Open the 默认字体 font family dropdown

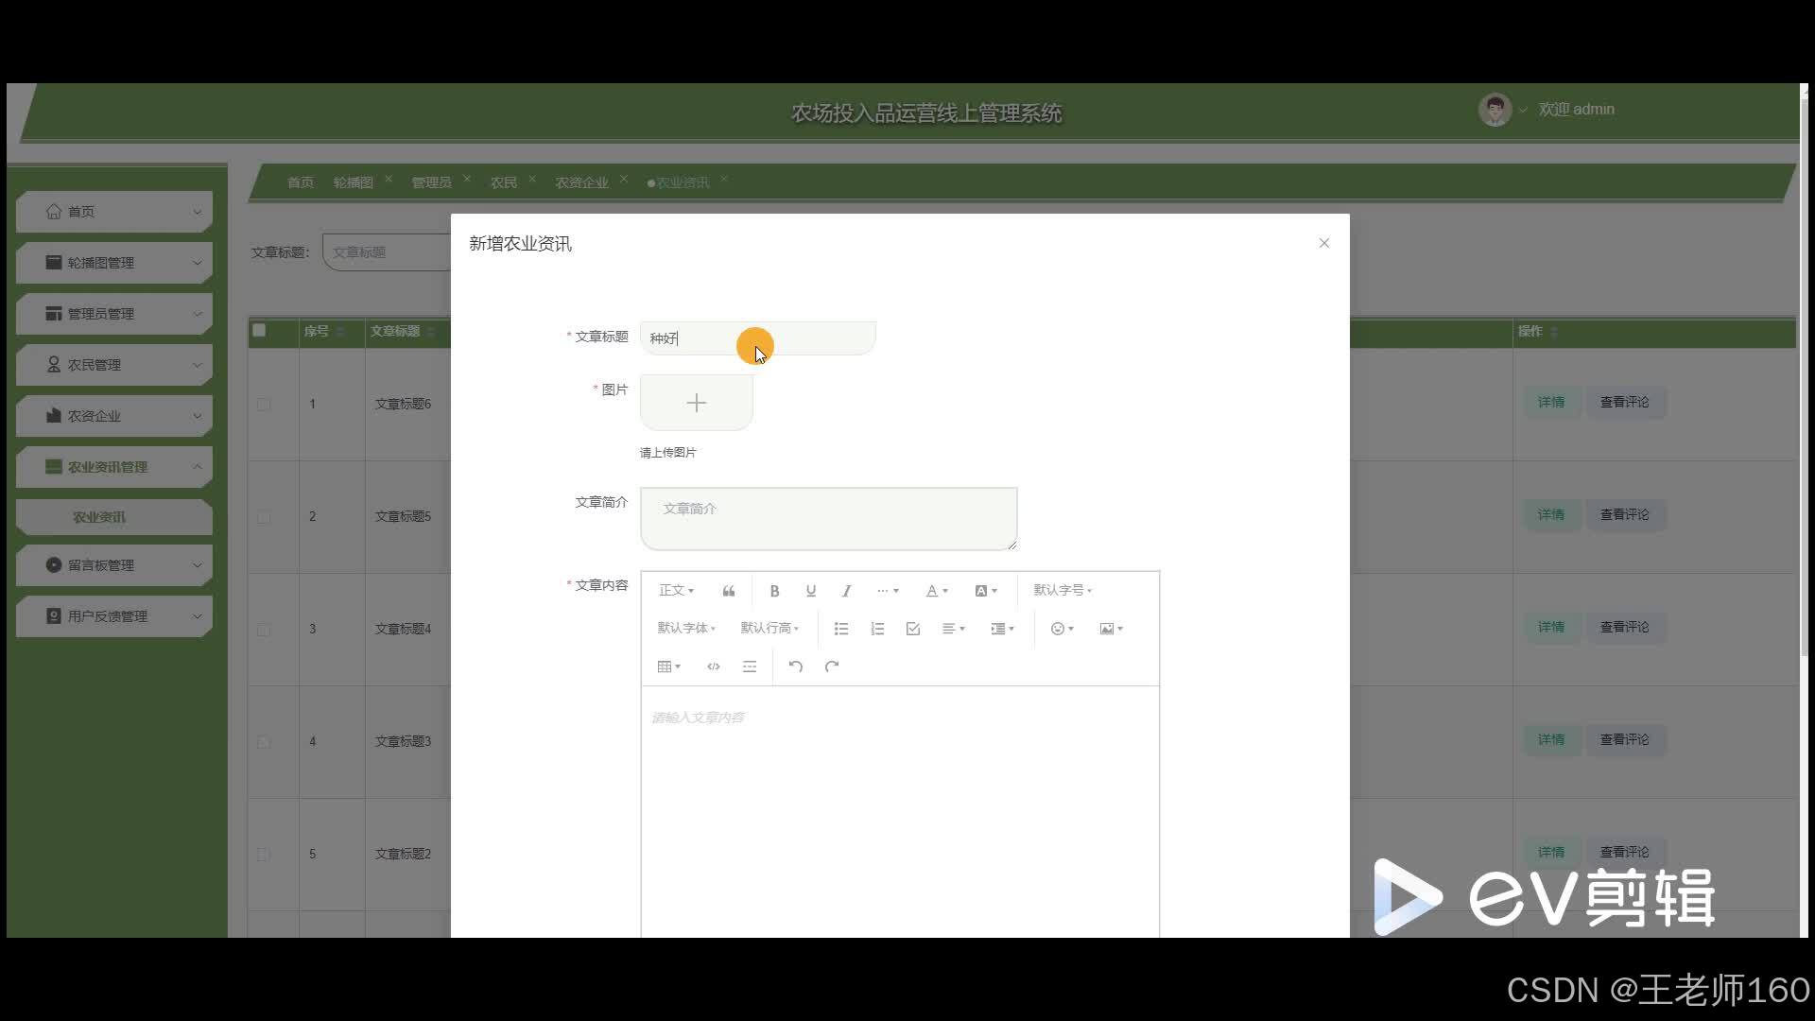coord(685,629)
